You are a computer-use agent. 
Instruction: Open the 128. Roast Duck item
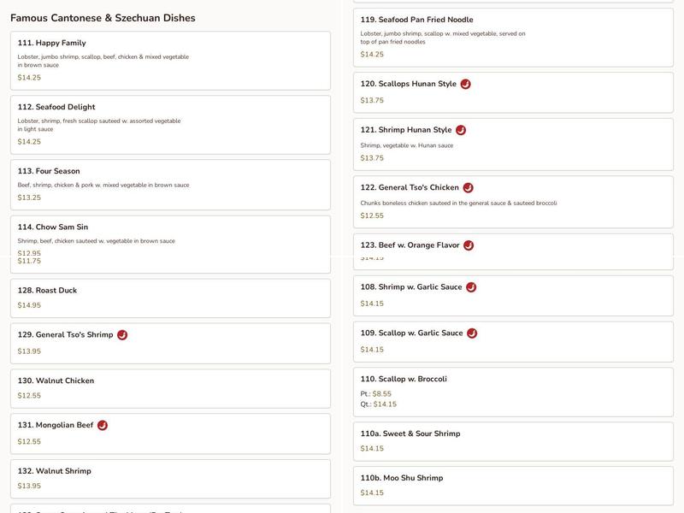(170, 298)
